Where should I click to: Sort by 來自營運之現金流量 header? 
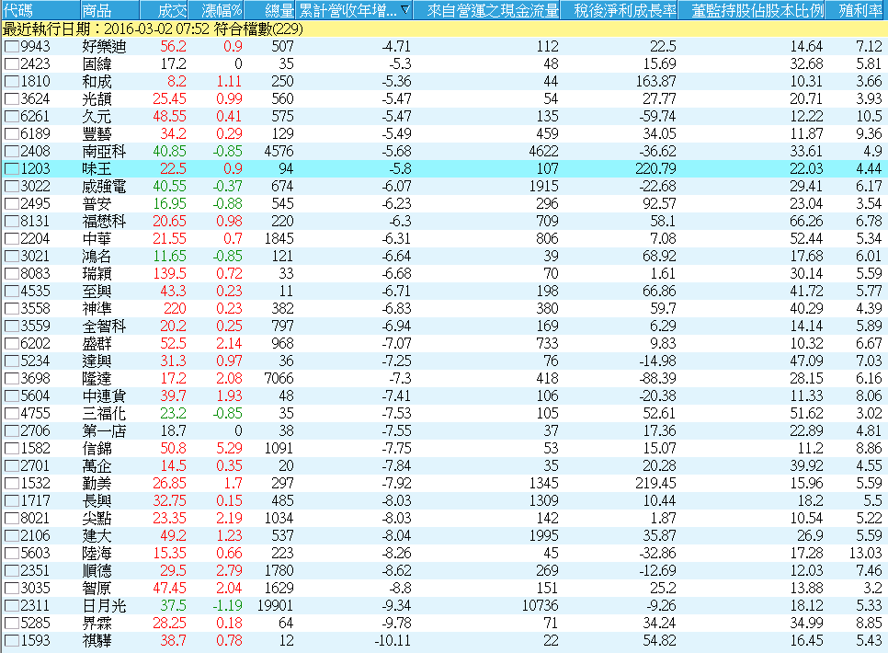[486, 9]
